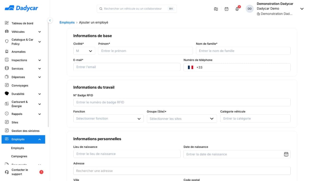Click the vehicle or collaborator search bar

[137, 9]
